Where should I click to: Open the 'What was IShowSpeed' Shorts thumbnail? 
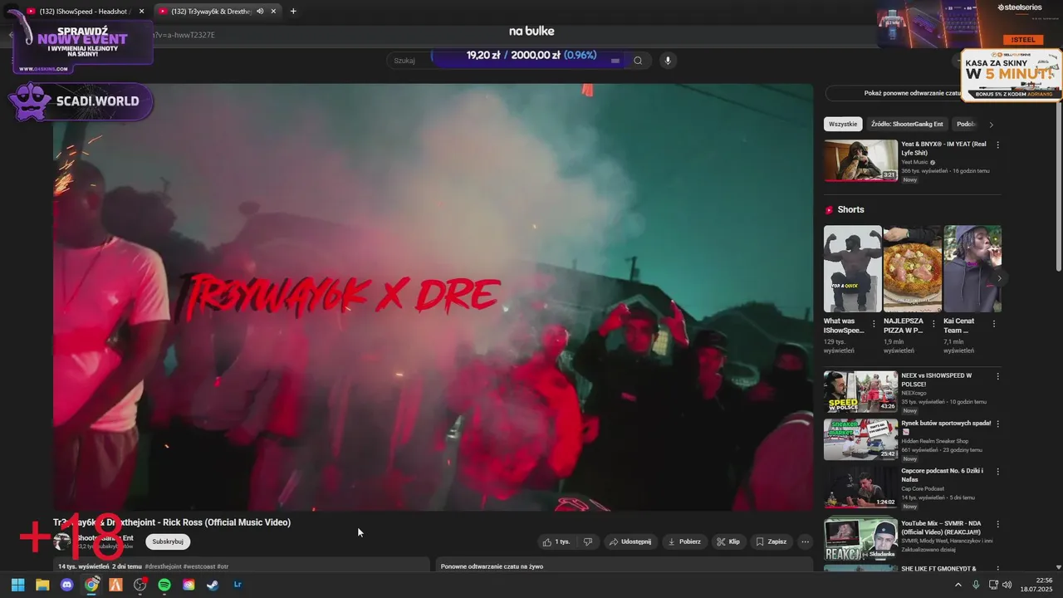[853, 269]
